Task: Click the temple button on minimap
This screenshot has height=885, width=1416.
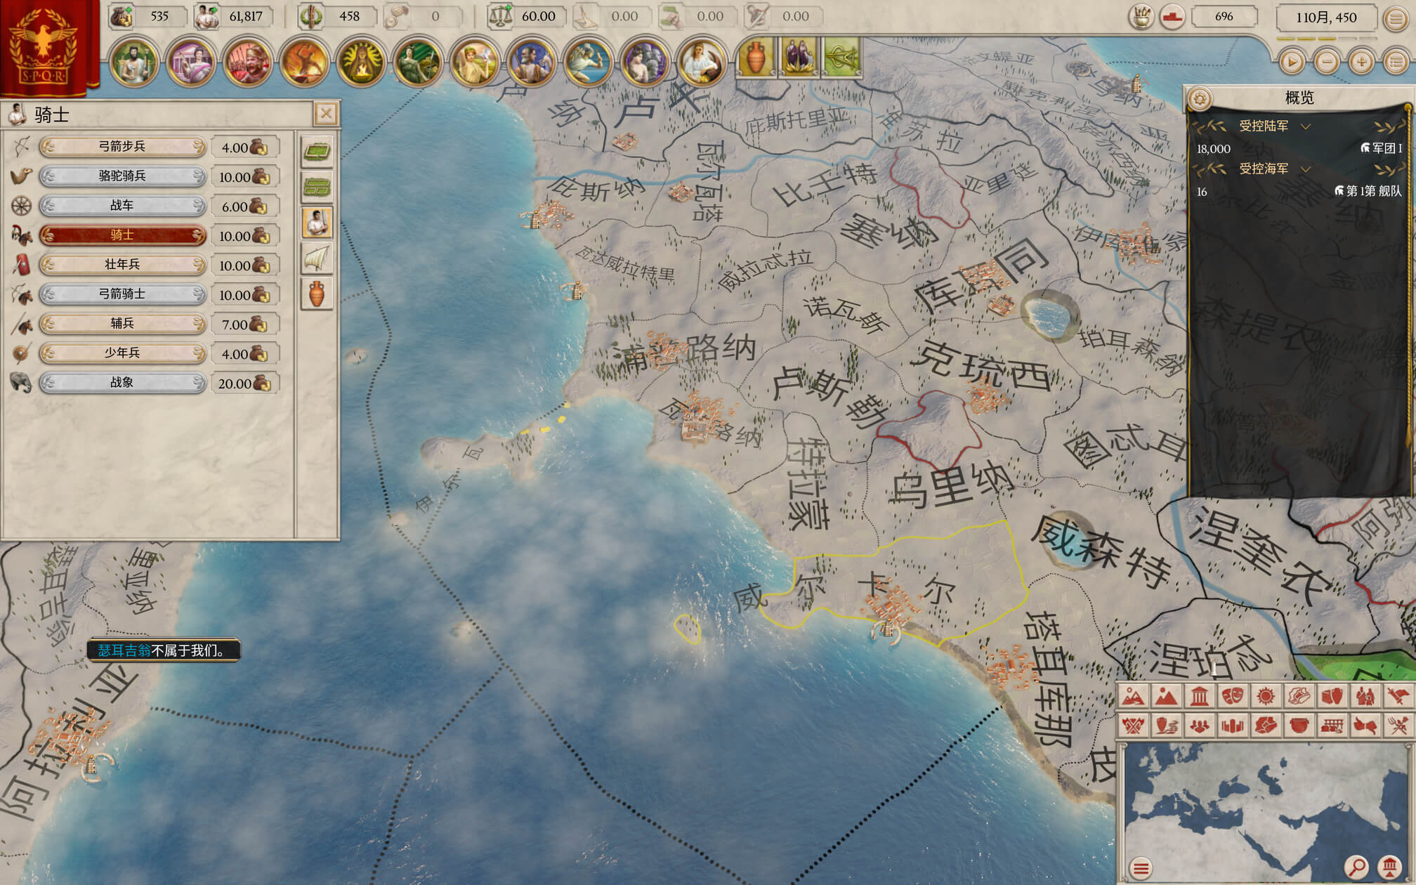Action: [x=1390, y=867]
